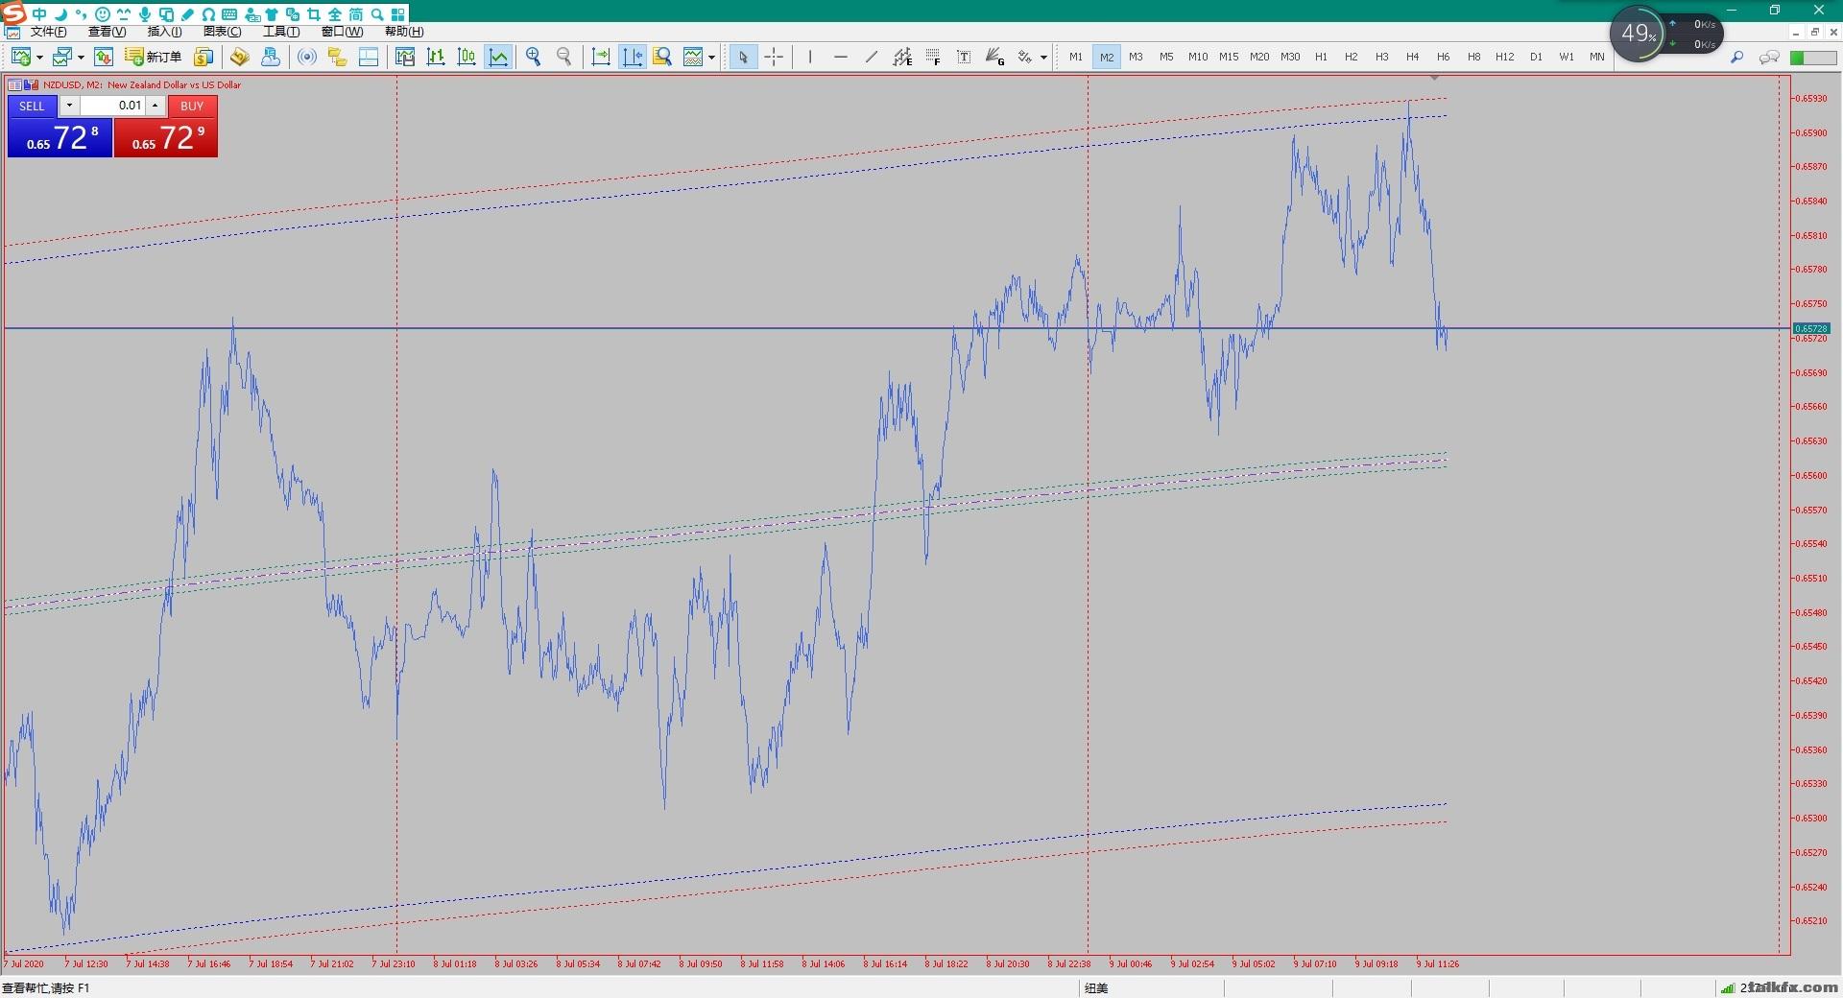Toggle Auto Scroll chart icon

(x=601, y=58)
